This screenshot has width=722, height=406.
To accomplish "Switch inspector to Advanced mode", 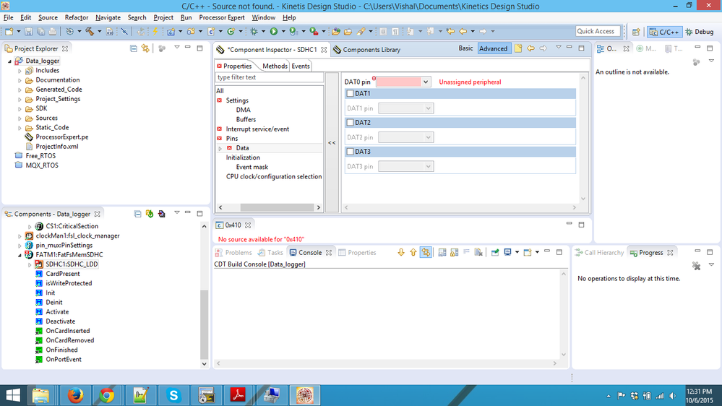I will [x=493, y=48].
